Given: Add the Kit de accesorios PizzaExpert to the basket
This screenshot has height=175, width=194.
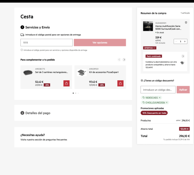Looking at the screenshot, I should 120,83.
